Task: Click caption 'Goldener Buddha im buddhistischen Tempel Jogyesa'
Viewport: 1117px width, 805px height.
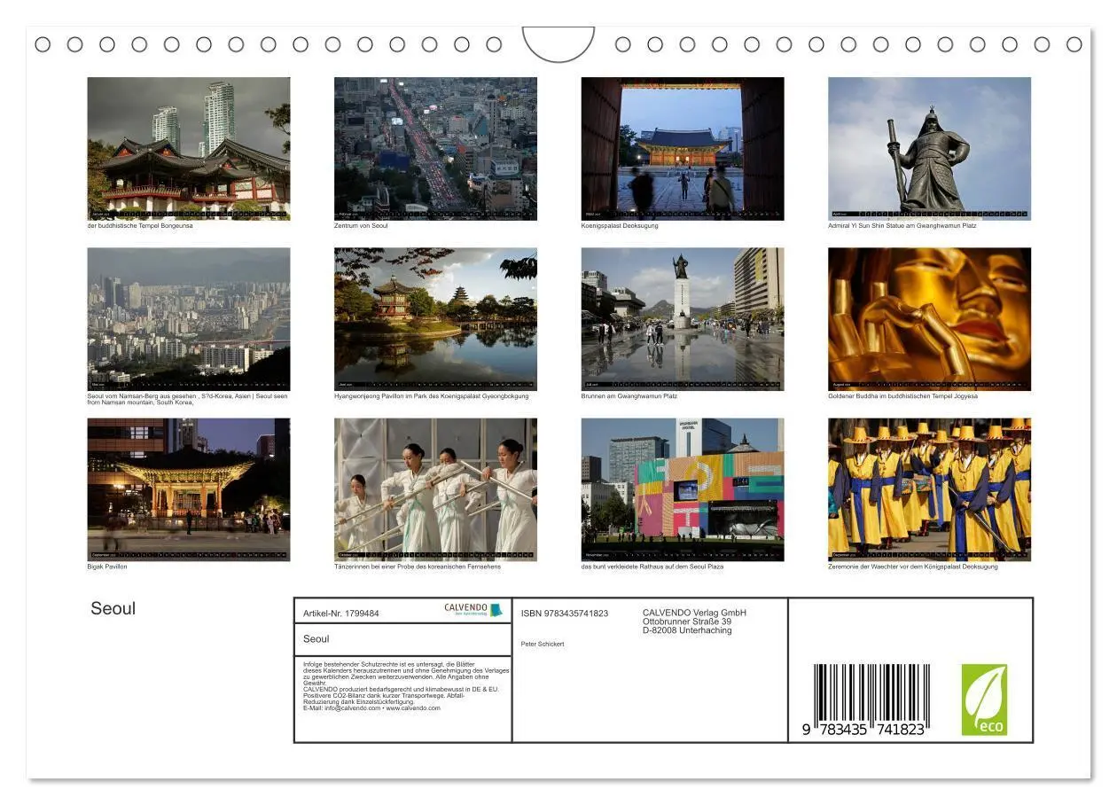Action: coord(903,396)
